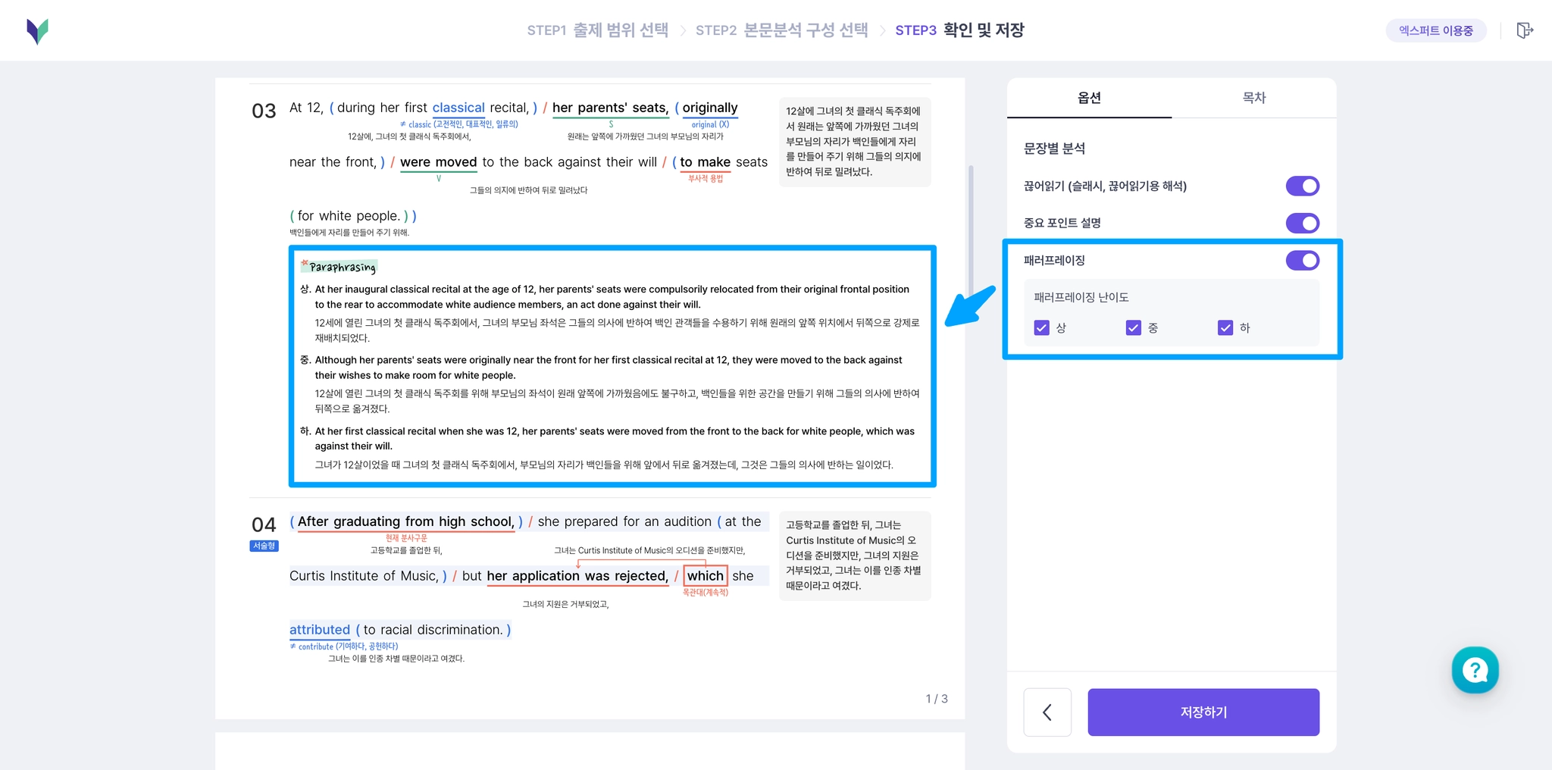1552x770 pixels.
Task: Uncheck the 중 difficulty checkbox
Action: pos(1134,327)
